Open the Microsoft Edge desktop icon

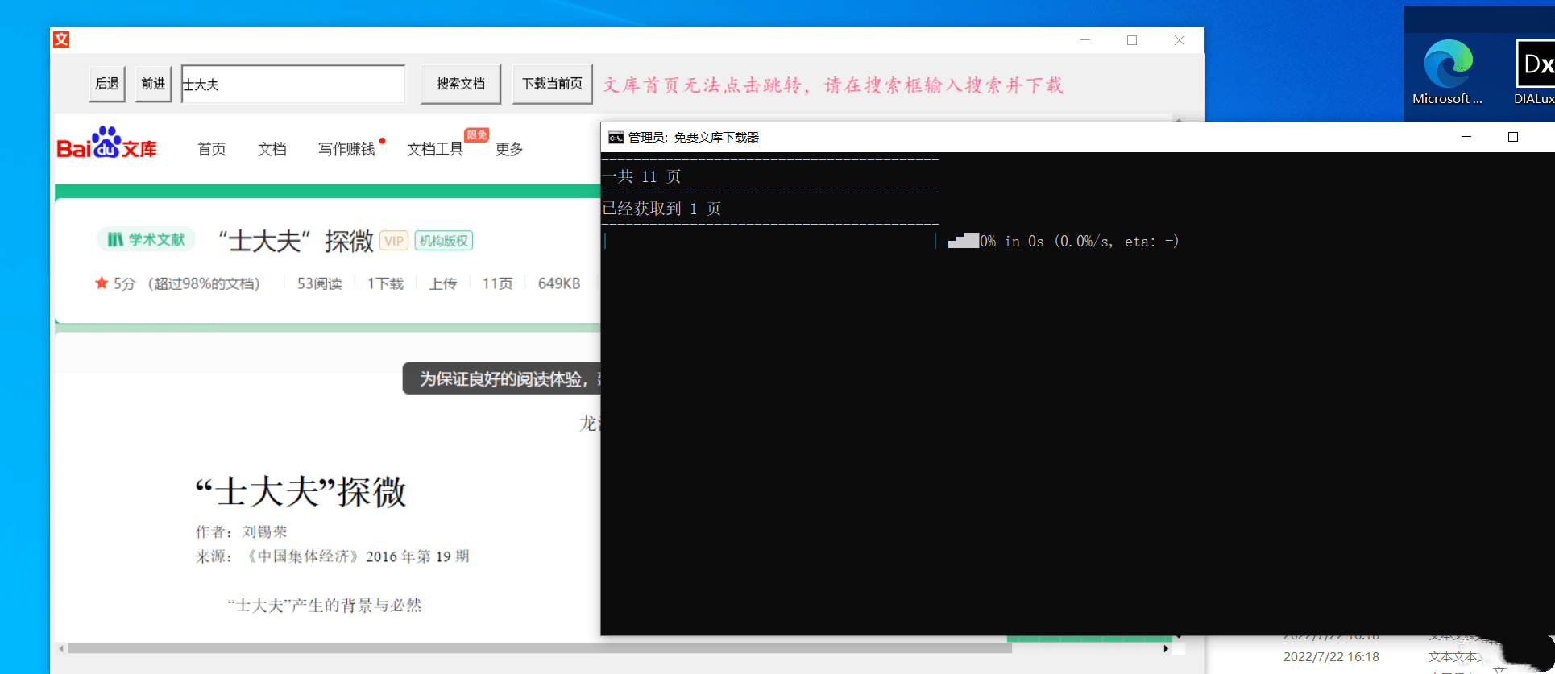(x=1447, y=72)
